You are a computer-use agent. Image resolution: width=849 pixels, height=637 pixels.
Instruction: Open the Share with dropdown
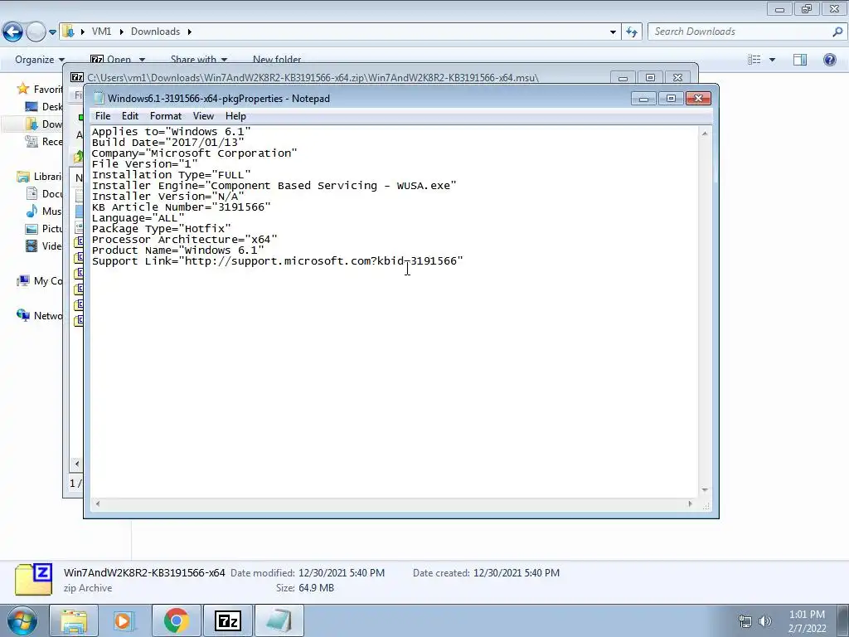coord(199,60)
